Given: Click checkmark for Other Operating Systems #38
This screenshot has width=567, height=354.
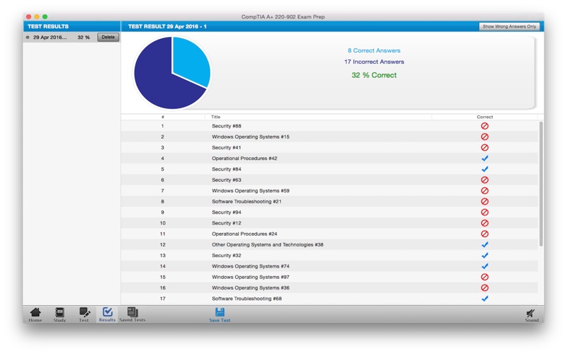Looking at the screenshot, I should coord(485,244).
